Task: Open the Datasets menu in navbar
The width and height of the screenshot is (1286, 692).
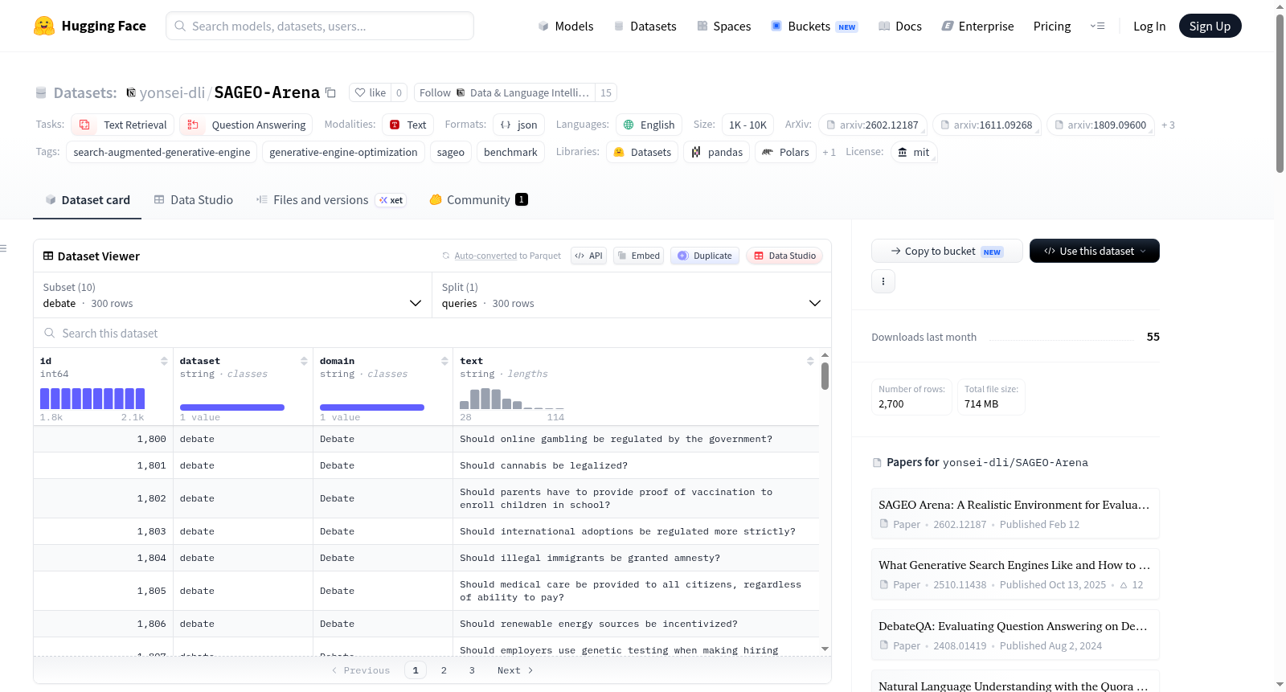Action: point(645,26)
